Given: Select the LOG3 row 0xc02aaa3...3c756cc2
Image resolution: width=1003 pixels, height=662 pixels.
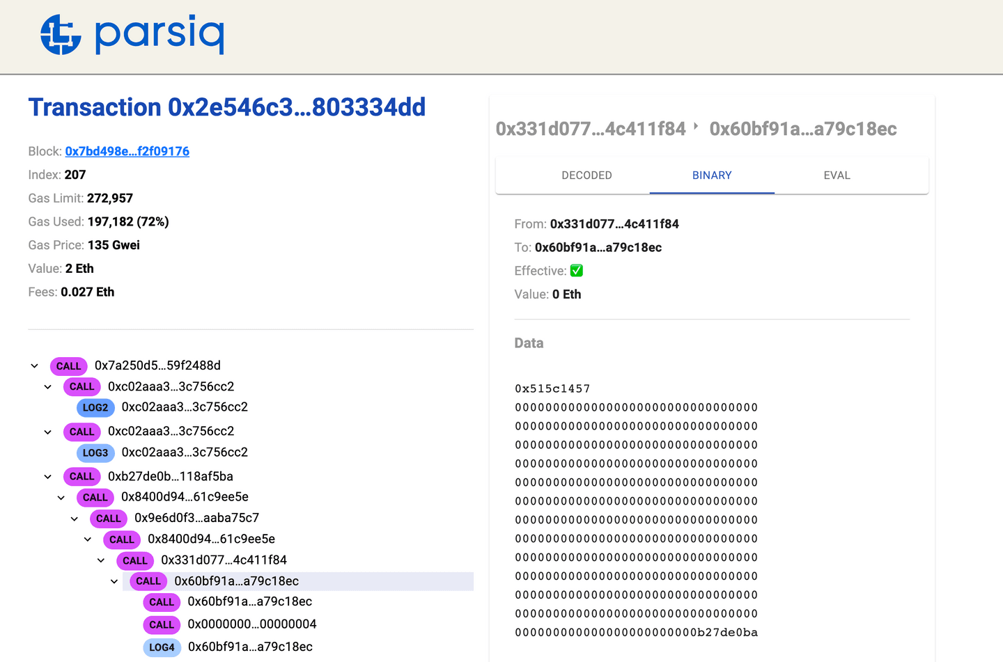Looking at the screenshot, I should (185, 452).
